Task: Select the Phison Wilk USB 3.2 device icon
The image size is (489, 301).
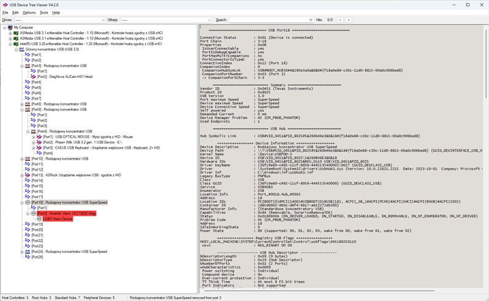Action: tap(39, 143)
